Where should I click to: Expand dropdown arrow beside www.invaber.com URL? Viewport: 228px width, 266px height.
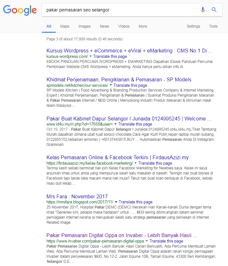point(147,241)
